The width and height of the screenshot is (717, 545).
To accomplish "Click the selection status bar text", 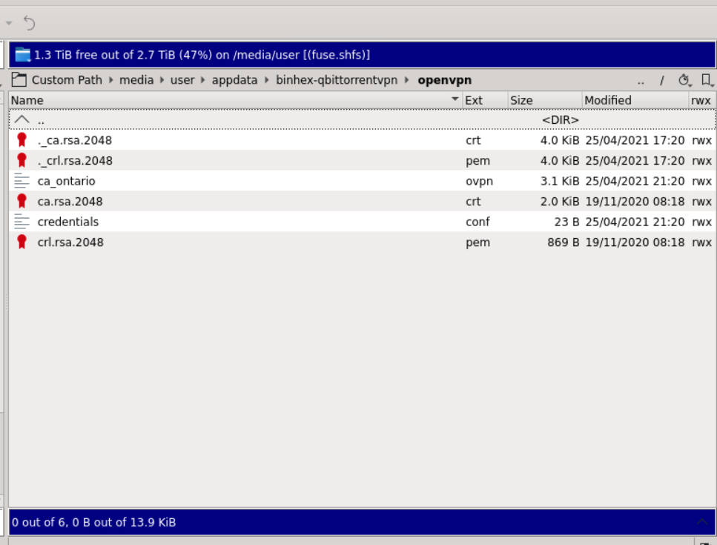I will point(93,522).
